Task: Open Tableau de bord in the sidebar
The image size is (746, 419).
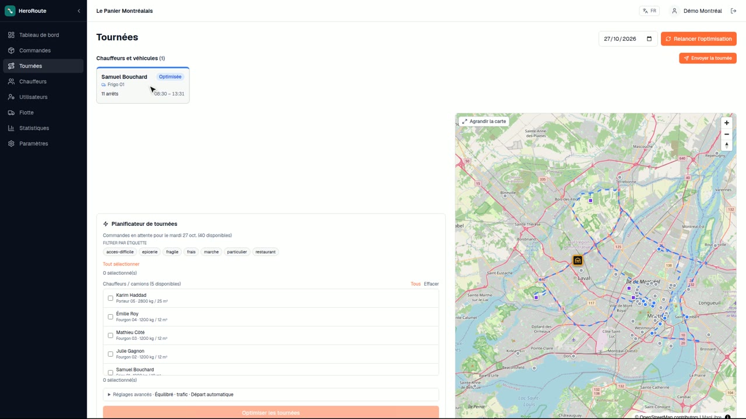Action: point(43,35)
